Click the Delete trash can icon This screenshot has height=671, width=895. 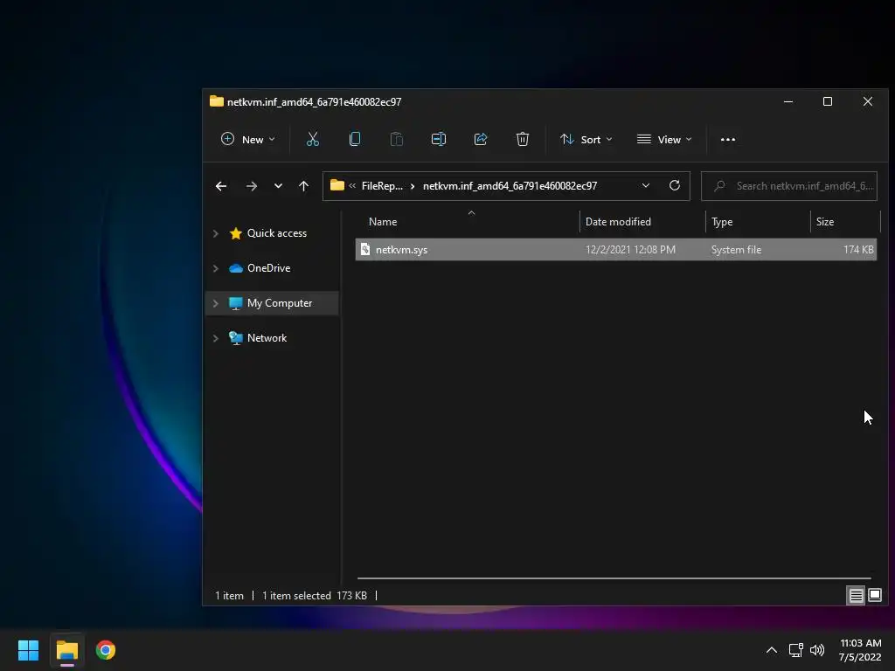[x=523, y=139]
